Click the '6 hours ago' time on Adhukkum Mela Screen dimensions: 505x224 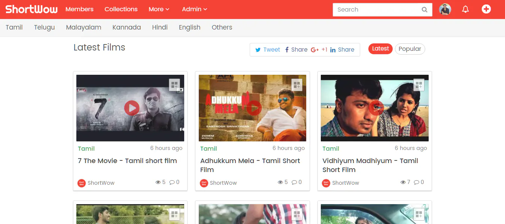click(289, 148)
